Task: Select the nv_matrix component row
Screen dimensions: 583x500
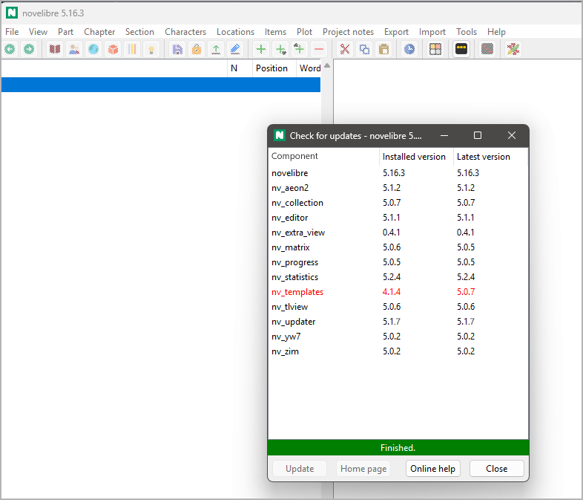Action: point(398,247)
